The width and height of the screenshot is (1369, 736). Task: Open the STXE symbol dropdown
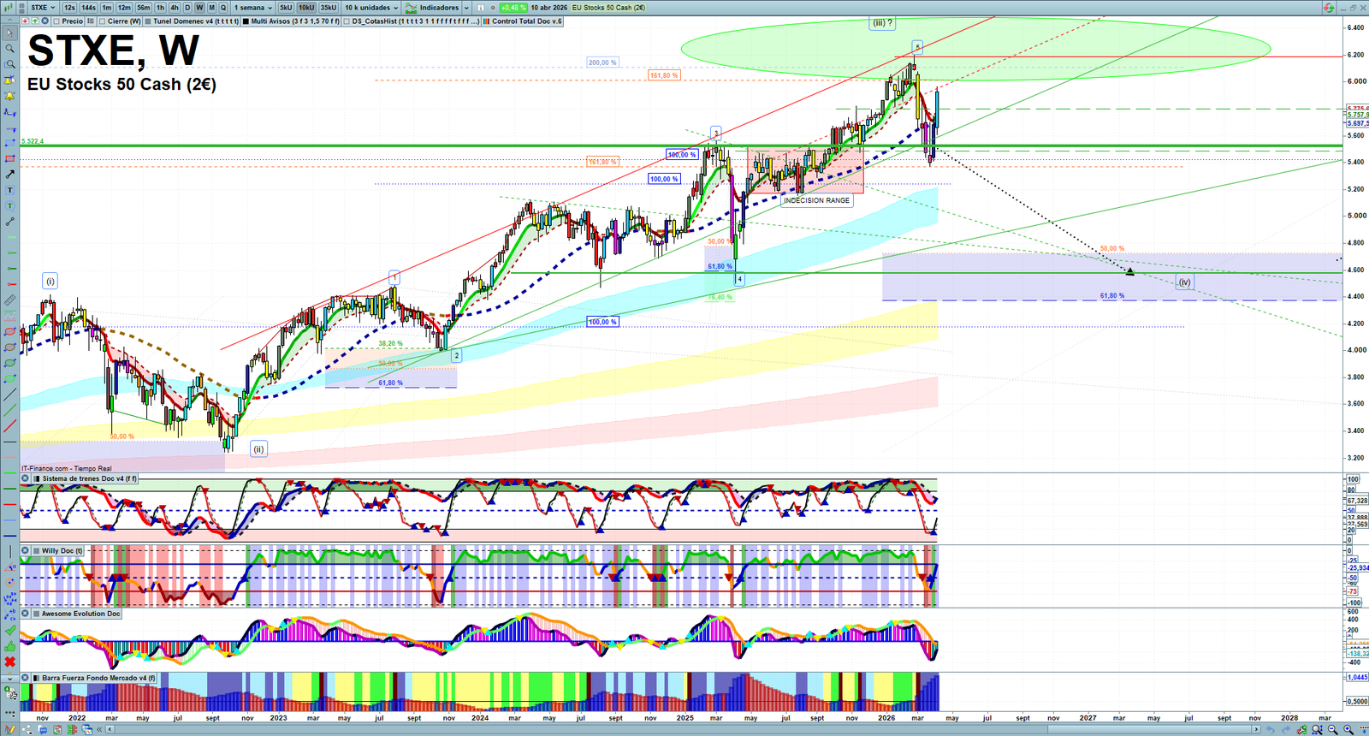pos(43,8)
